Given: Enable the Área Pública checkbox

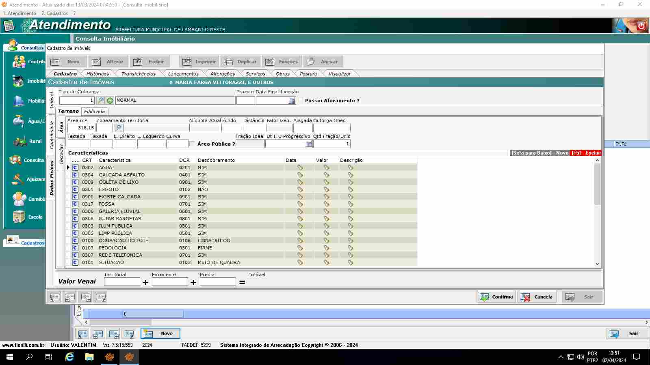Looking at the screenshot, I should [x=192, y=144].
